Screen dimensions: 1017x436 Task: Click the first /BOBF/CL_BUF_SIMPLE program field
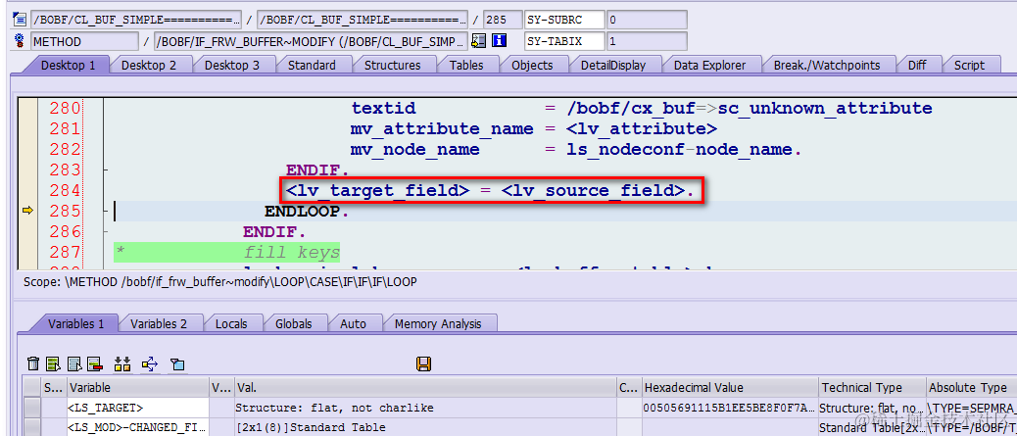(x=136, y=20)
